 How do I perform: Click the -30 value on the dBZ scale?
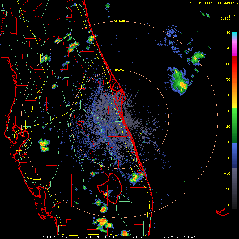click(227, 205)
